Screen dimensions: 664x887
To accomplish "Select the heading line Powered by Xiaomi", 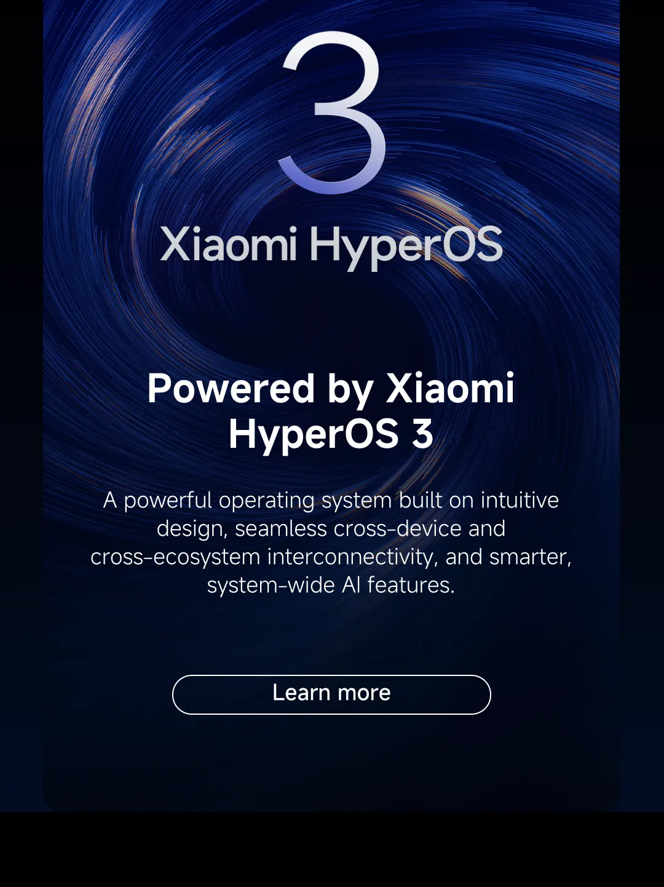I will click(x=331, y=390).
